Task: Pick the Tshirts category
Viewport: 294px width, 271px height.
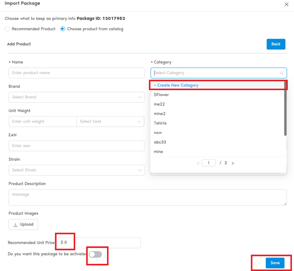Action: (217, 123)
